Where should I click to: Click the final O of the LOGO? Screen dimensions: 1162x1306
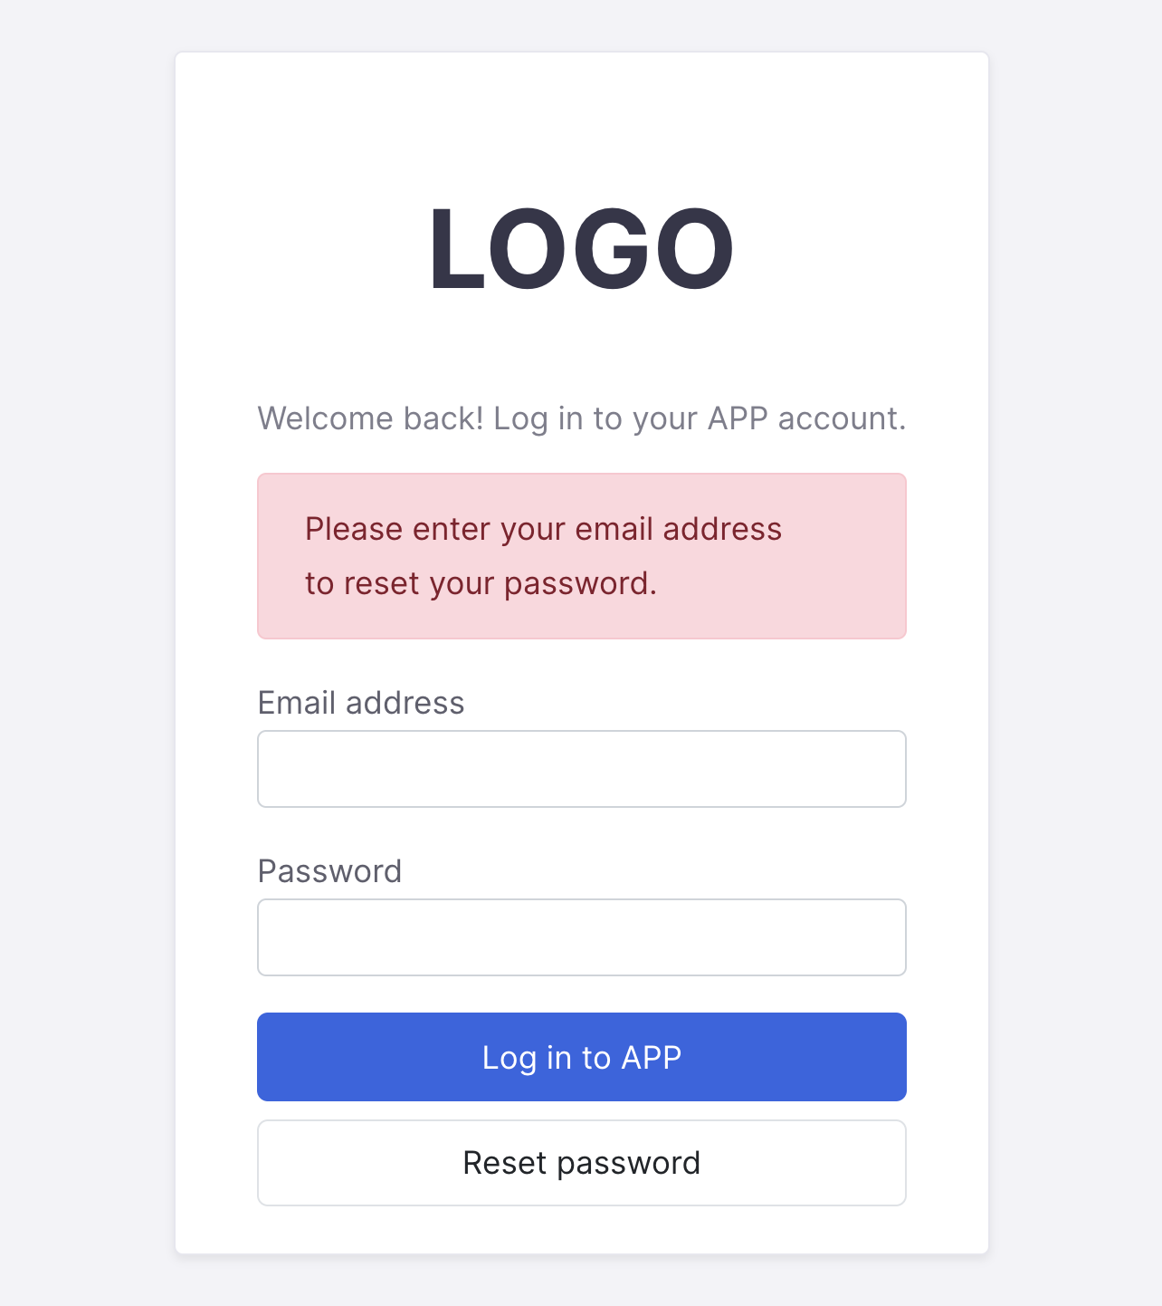pos(694,249)
